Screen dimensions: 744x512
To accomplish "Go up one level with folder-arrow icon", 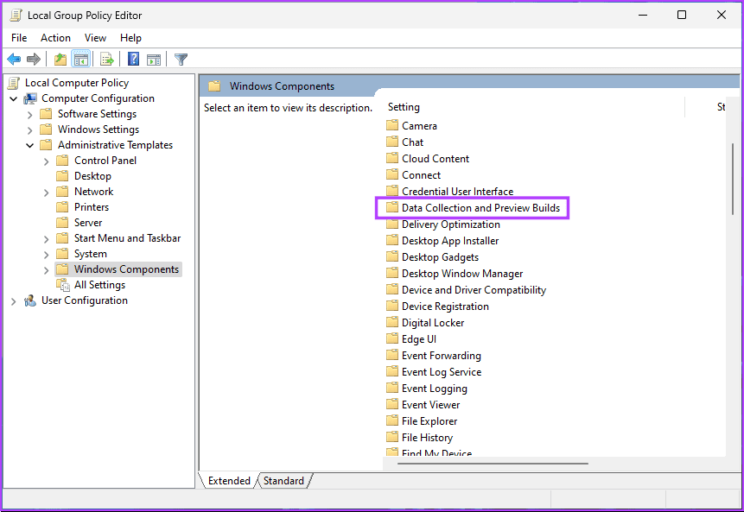I will (60, 60).
